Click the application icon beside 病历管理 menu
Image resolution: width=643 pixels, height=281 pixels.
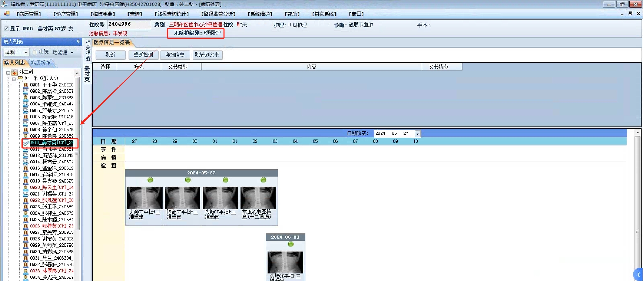point(6,14)
